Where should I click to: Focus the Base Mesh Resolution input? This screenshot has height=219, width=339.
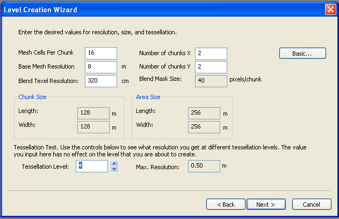100,67
